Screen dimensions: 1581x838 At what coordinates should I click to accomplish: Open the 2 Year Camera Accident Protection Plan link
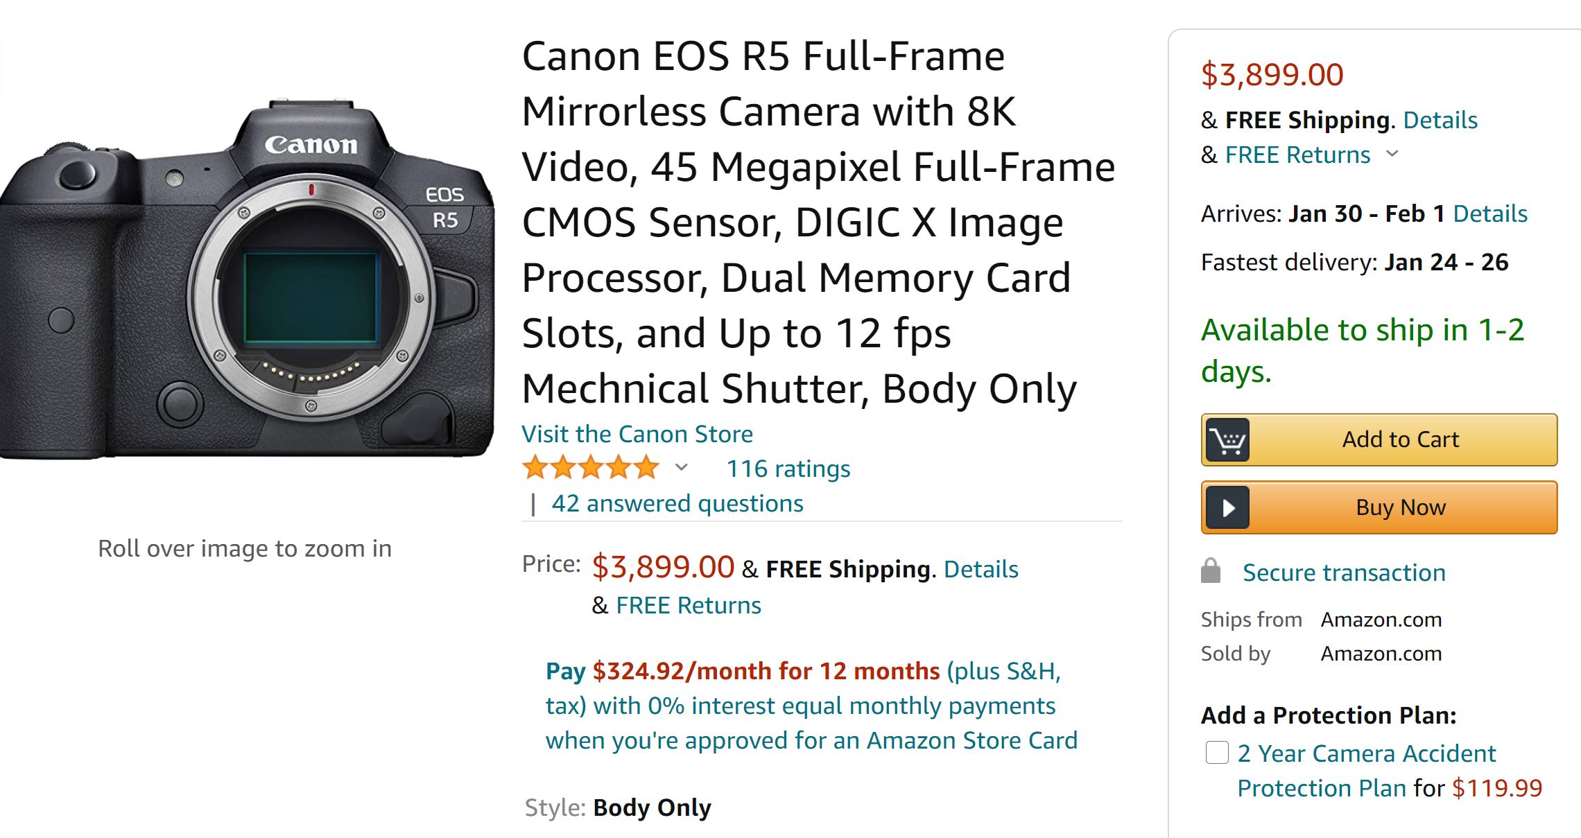[x=1366, y=754]
